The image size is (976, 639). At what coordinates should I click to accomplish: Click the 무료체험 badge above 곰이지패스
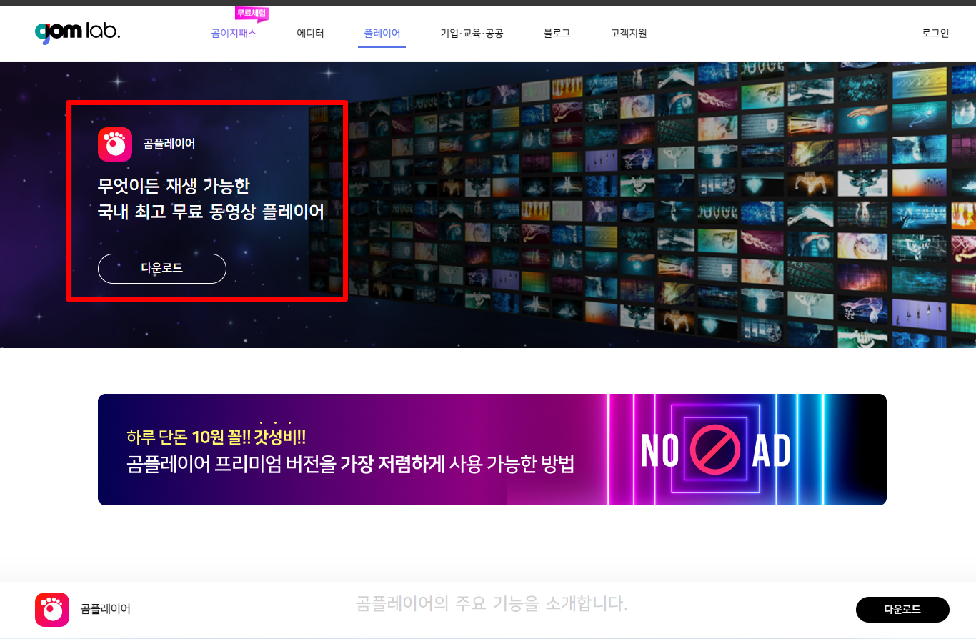[x=252, y=14]
